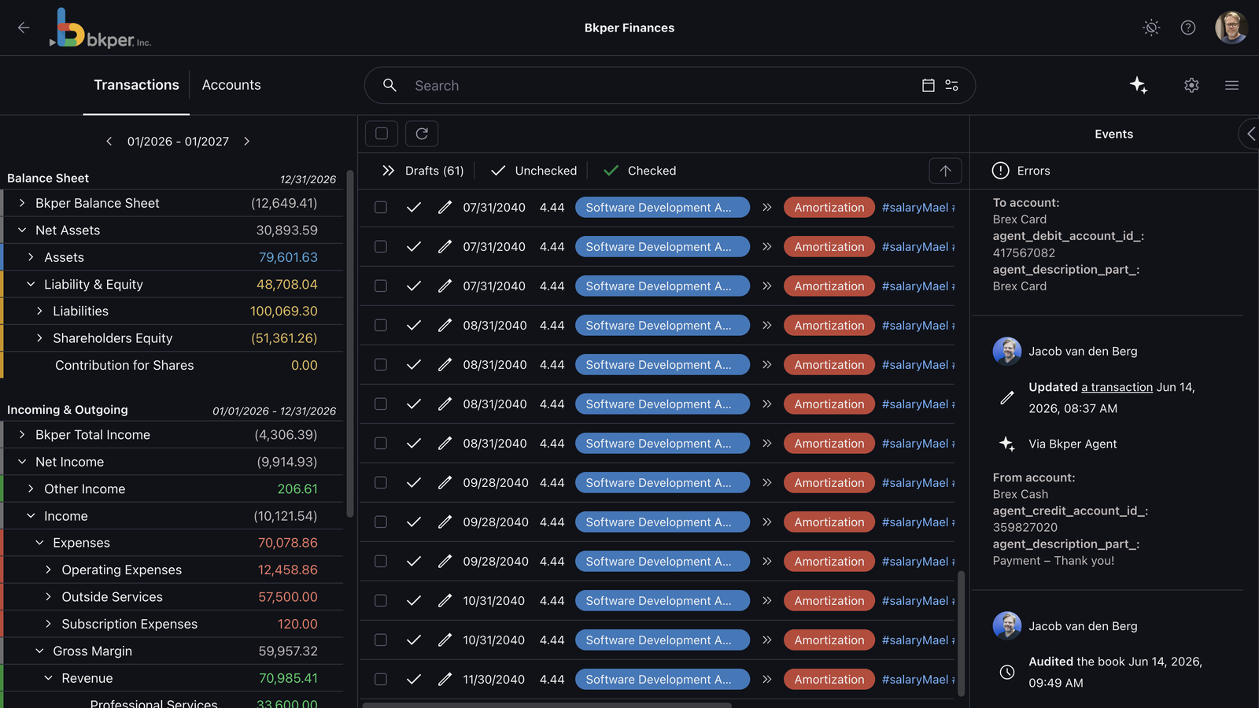Launch the Bkper Agent sparkle icon

[1139, 85]
